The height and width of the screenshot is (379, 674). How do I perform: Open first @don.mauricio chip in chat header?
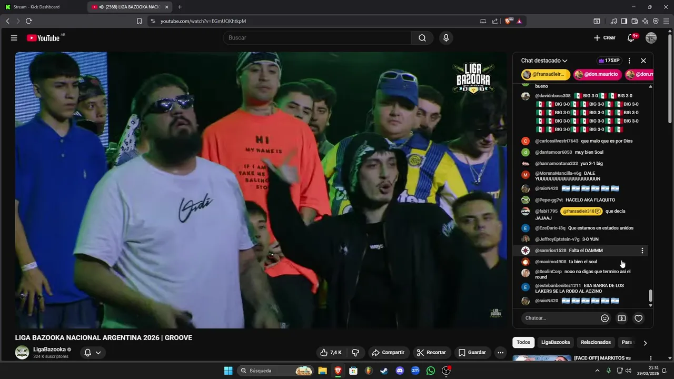tap(597, 74)
